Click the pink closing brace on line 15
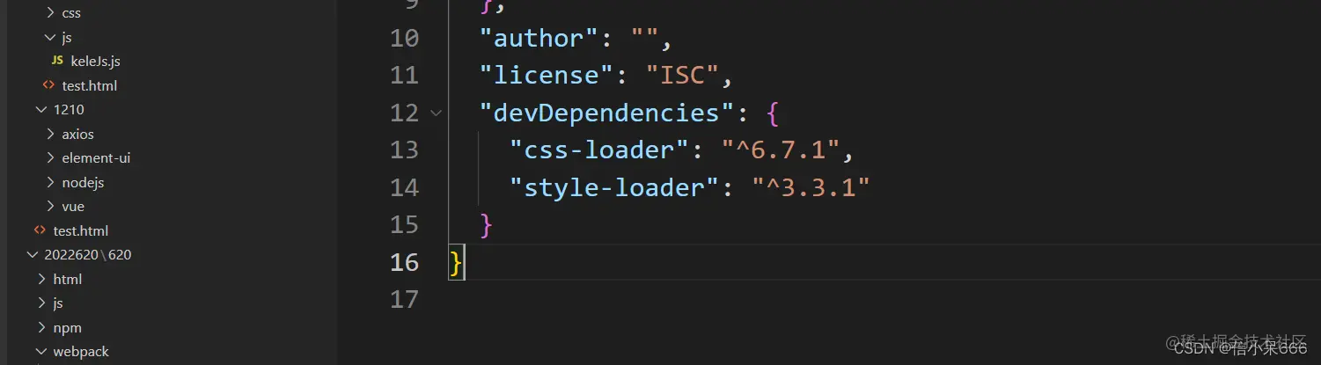The height and width of the screenshot is (365, 1321). 487,225
